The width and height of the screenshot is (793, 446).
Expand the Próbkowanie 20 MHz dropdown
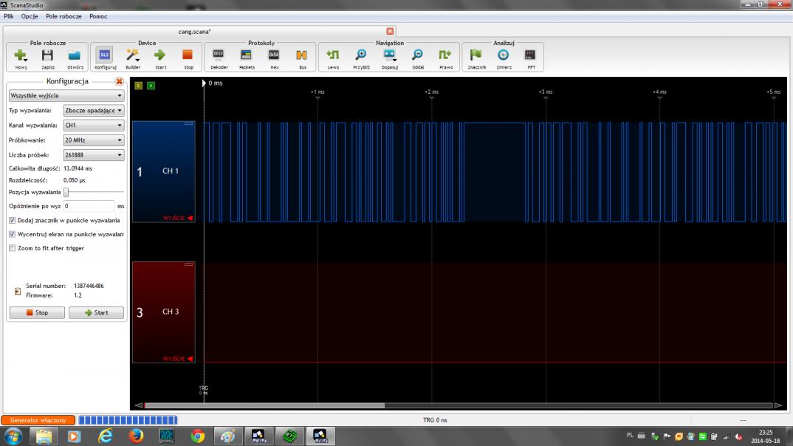[94, 140]
